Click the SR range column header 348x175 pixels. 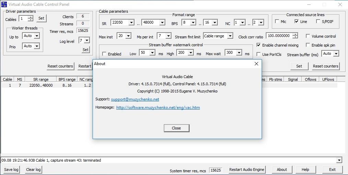coord(41,79)
